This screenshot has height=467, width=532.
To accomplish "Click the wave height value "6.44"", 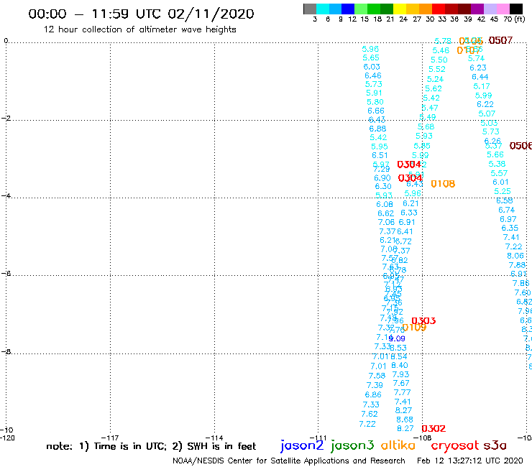I will 480,77.
